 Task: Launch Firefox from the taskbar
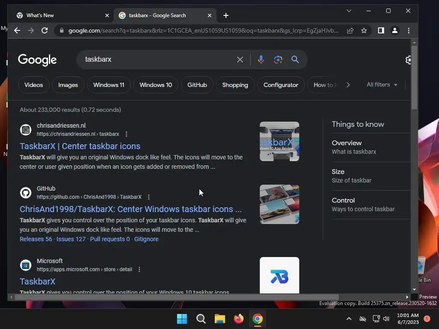(x=238, y=319)
